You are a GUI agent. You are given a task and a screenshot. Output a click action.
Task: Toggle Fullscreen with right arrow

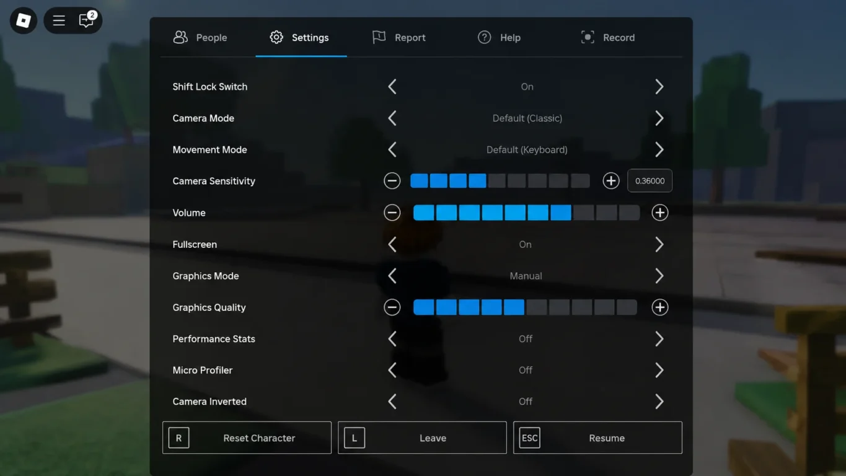point(659,244)
